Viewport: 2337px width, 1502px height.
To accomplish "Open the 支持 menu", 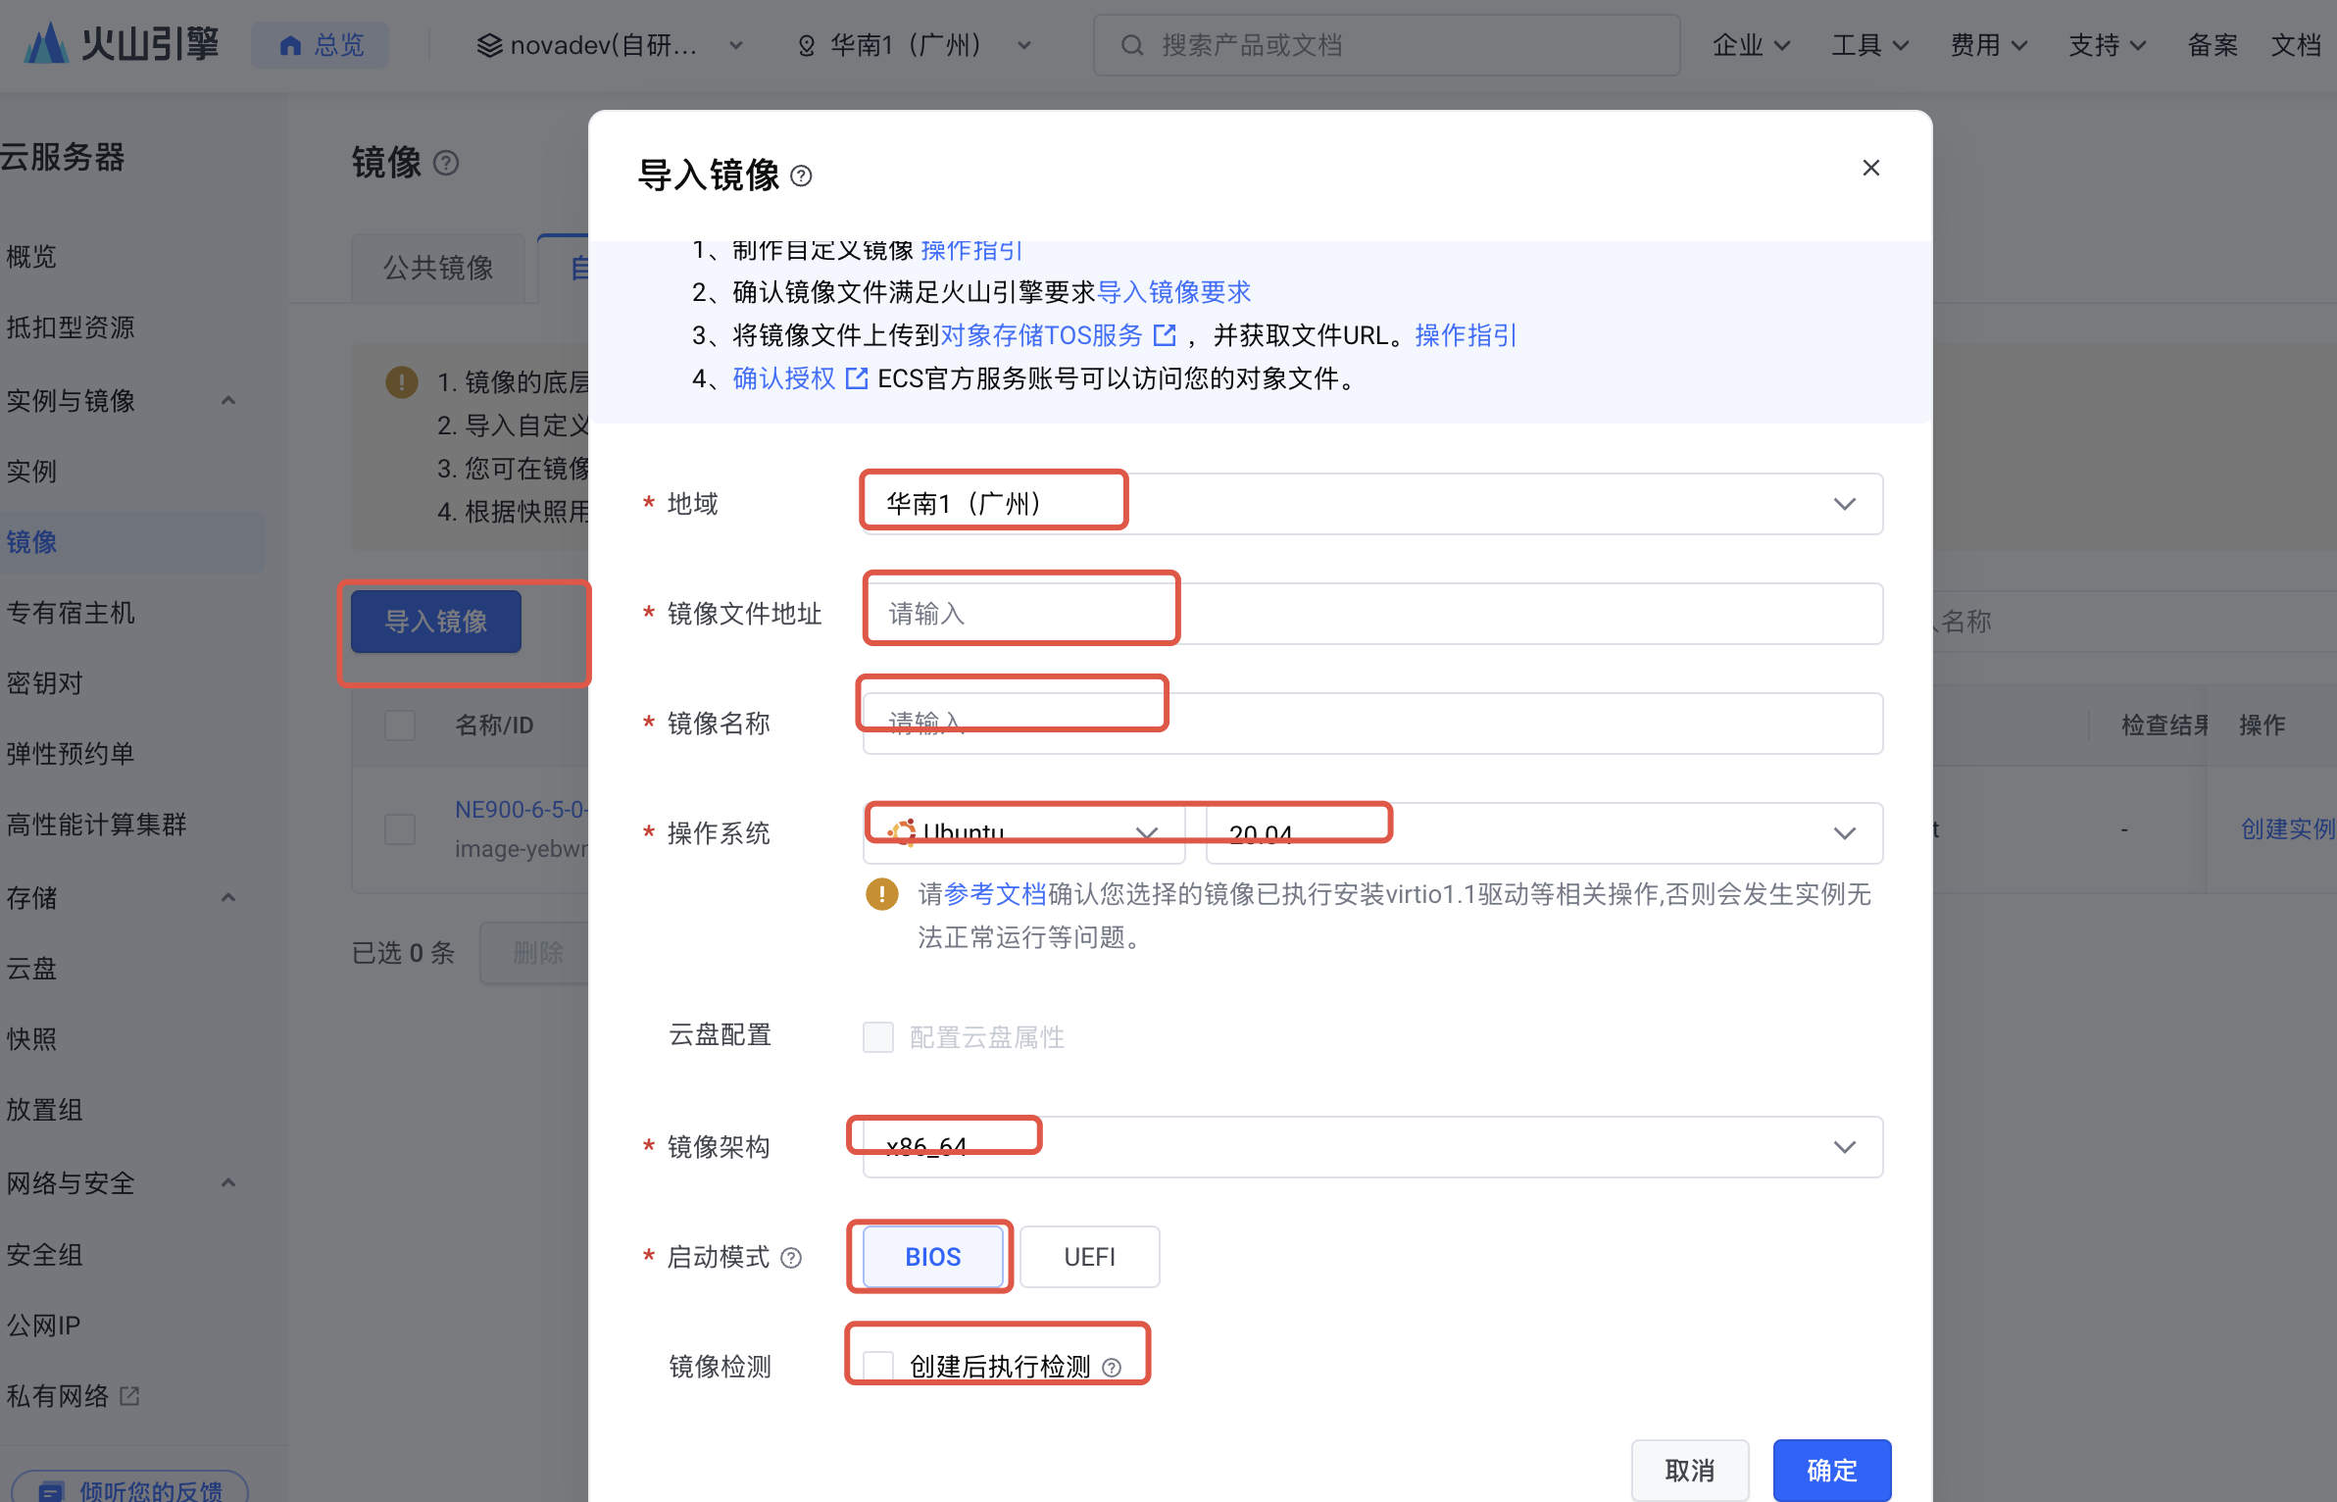I will [x=2108, y=45].
